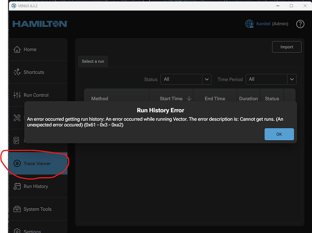
Task: Click the Import button
Action: 286,47
